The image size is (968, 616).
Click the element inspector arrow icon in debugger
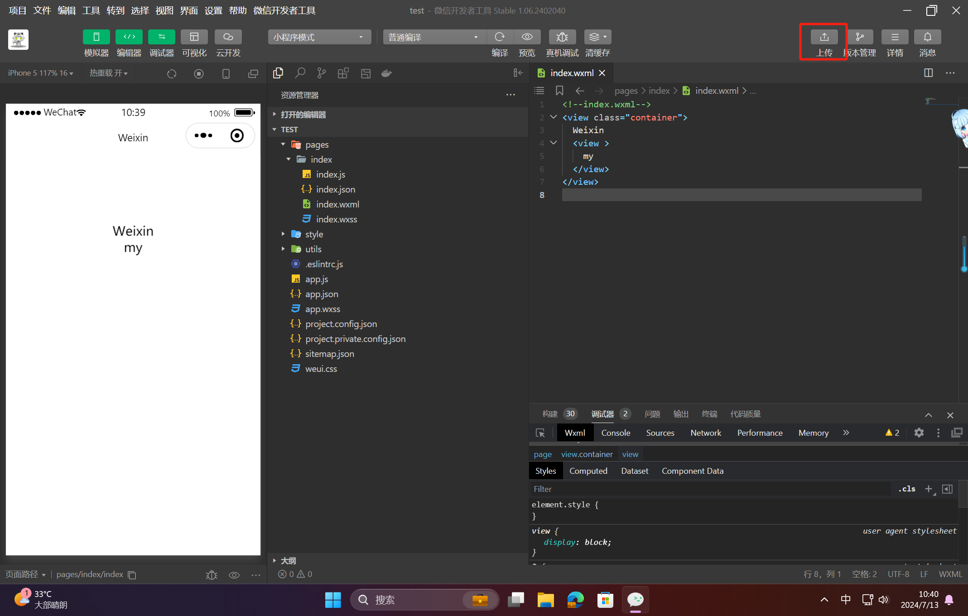pos(540,433)
